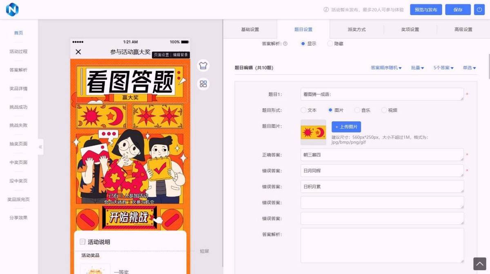Click the 题目图片 sun-moon thumbnail

tap(313, 132)
